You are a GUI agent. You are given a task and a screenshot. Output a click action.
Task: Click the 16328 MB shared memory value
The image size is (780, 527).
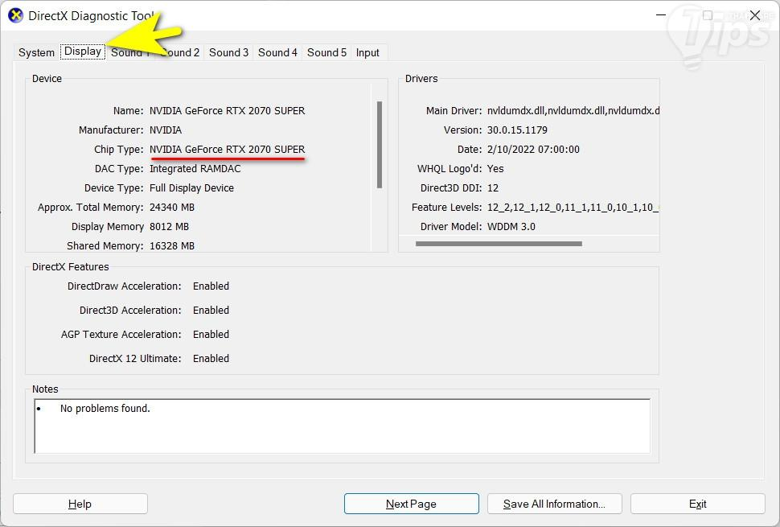point(172,246)
